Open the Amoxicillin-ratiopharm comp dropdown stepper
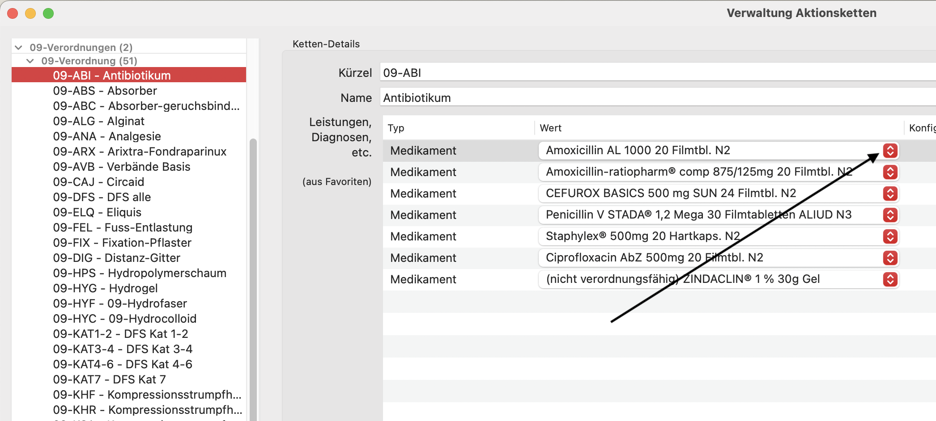This screenshot has width=936, height=421. click(890, 172)
